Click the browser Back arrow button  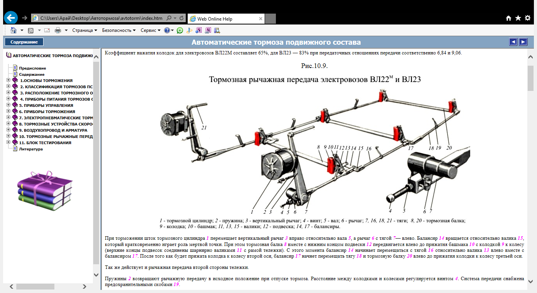tap(11, 18)
